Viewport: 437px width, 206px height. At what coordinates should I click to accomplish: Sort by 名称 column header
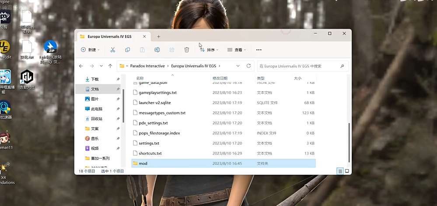tap(140, 78)
